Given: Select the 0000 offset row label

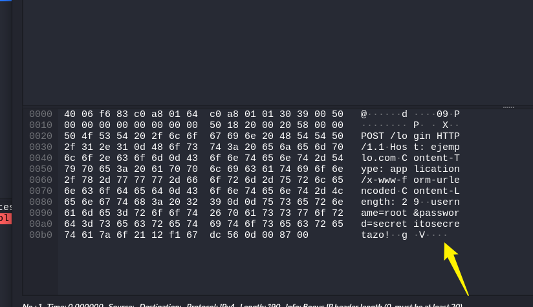Looking at the screenshot, I should point(41,114).
